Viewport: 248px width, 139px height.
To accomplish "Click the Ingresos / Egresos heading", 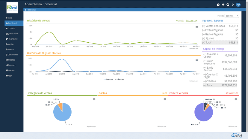I will 212,21.
